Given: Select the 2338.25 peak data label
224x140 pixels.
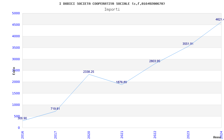Looking at the screenshot, I should [x=88, y=72].
